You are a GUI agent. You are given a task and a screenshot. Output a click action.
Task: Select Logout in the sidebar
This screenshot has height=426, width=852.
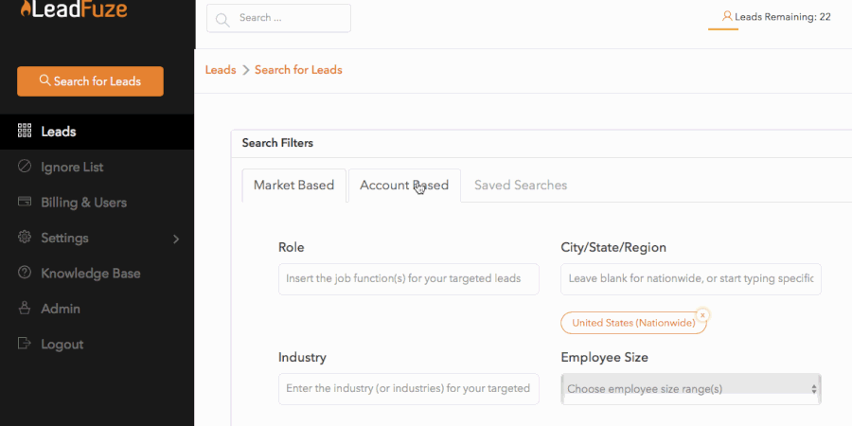point(97,344)
